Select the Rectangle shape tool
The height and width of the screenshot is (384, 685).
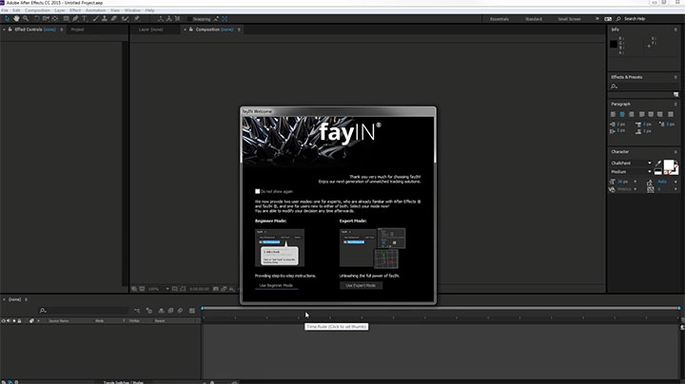[67, 19]
